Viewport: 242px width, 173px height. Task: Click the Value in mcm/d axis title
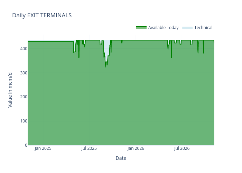(10, 90)
